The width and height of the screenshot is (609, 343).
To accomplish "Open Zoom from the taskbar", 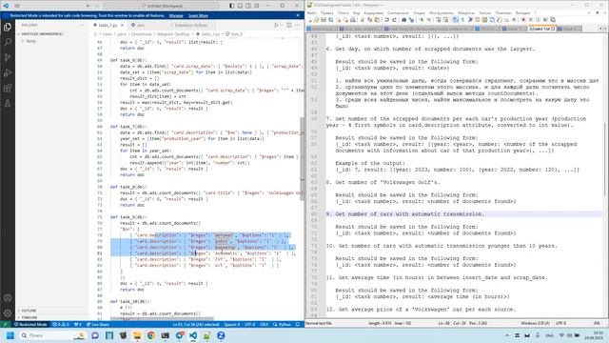I will click(x=221, y=335).
